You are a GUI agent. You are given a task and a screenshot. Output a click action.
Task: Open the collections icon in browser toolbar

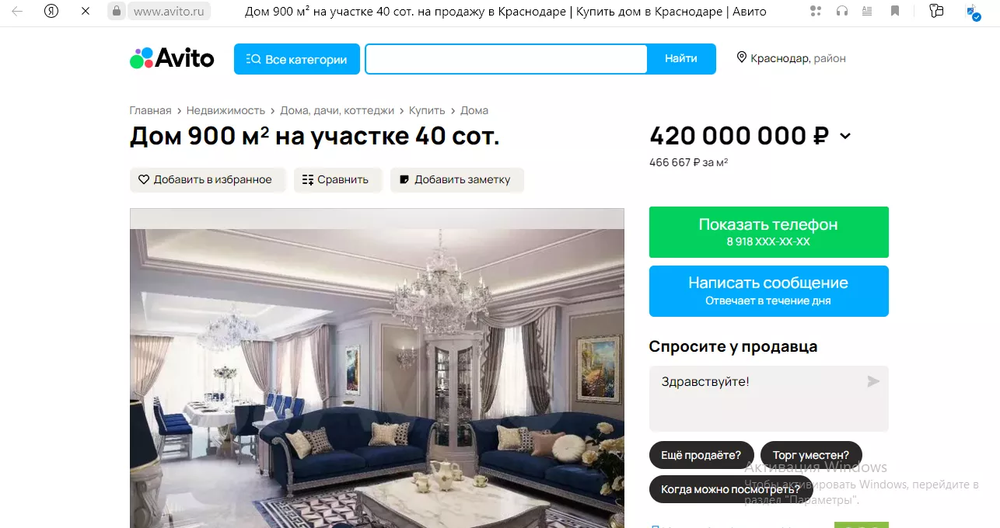936,11
